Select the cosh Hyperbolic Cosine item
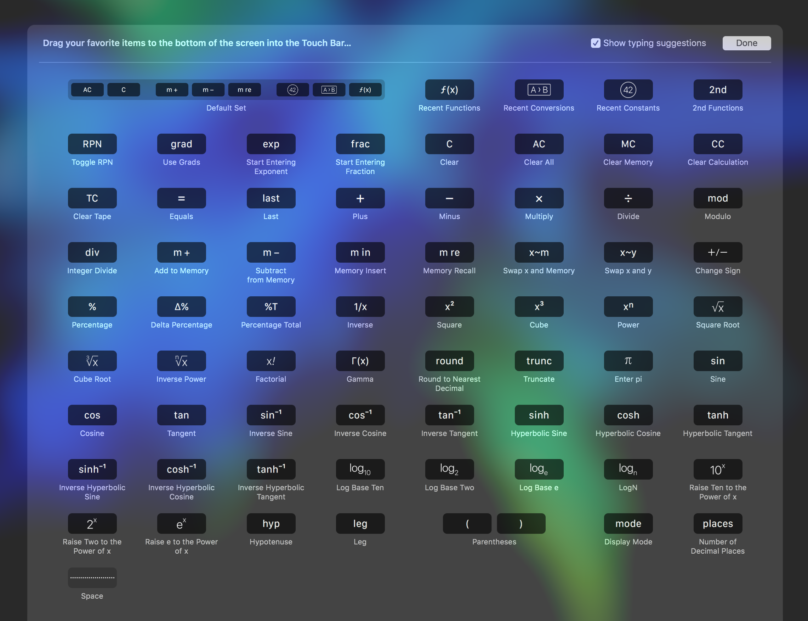Viewport: 808px width, 621px height. tap(628, 415)
